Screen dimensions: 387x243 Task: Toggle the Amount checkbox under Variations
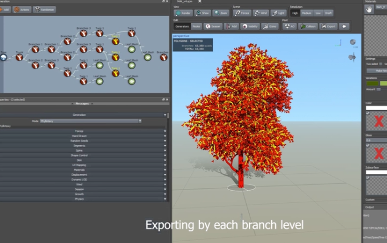click(x=378, y=89)
